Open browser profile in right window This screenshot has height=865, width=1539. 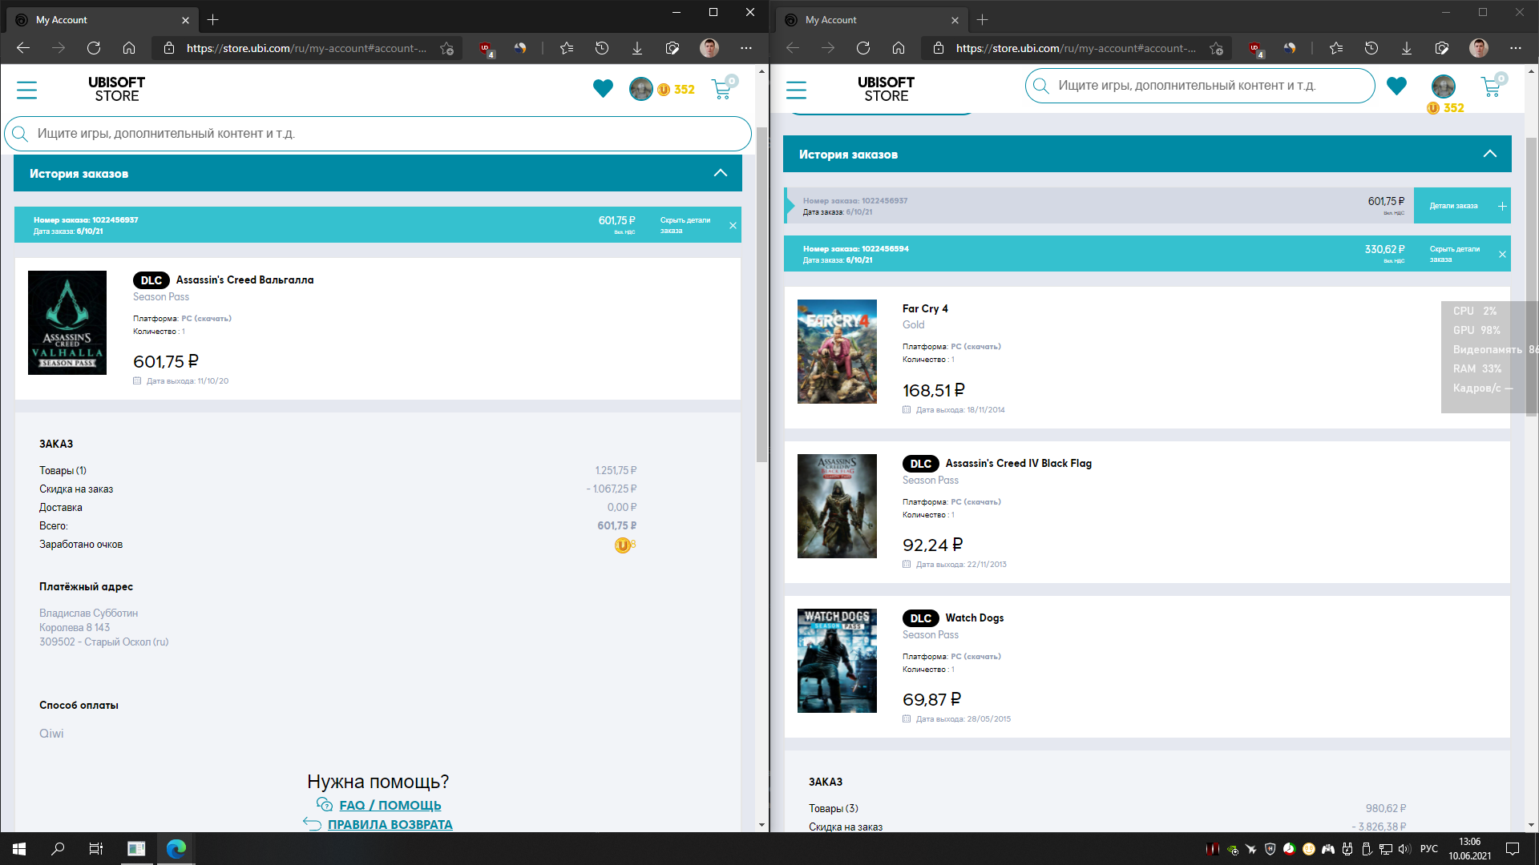[1479, 48]
